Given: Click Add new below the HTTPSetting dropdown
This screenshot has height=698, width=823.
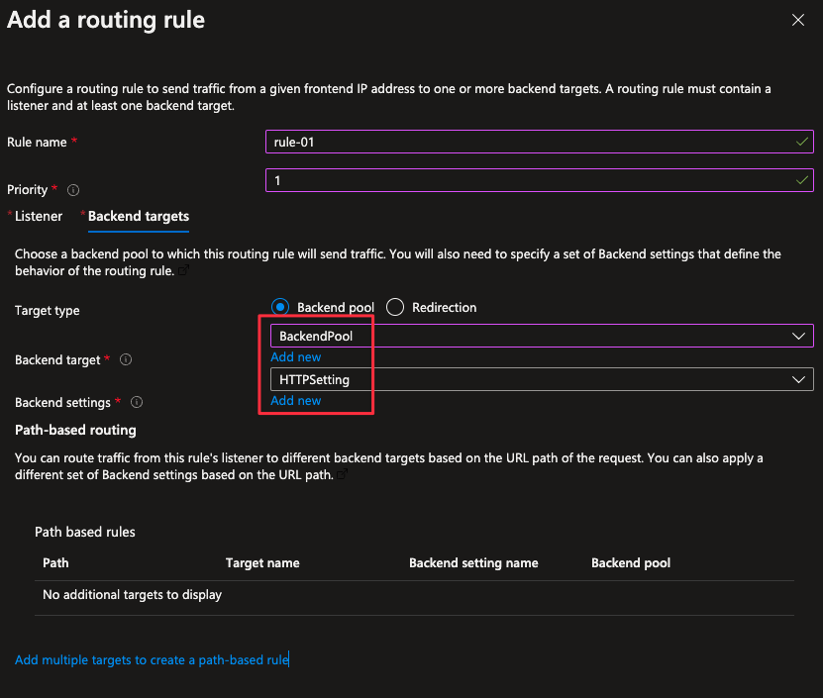Looking at the screenshot, I should click(295, 401).
